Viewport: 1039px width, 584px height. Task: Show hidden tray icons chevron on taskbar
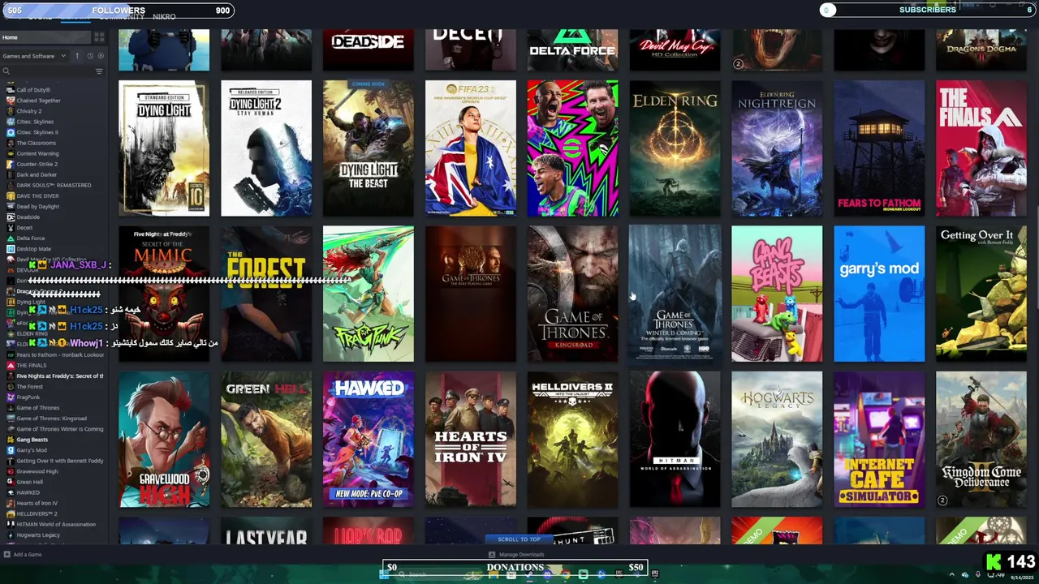952,574
